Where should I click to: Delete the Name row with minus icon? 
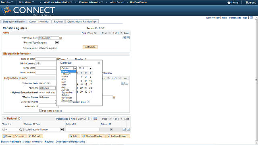128,38
